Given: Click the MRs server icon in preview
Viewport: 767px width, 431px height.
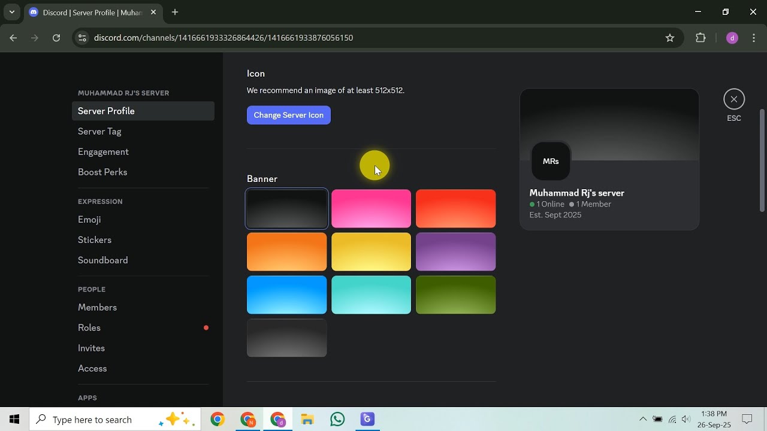Looking at the screenshot, I should tap(551, 161).
